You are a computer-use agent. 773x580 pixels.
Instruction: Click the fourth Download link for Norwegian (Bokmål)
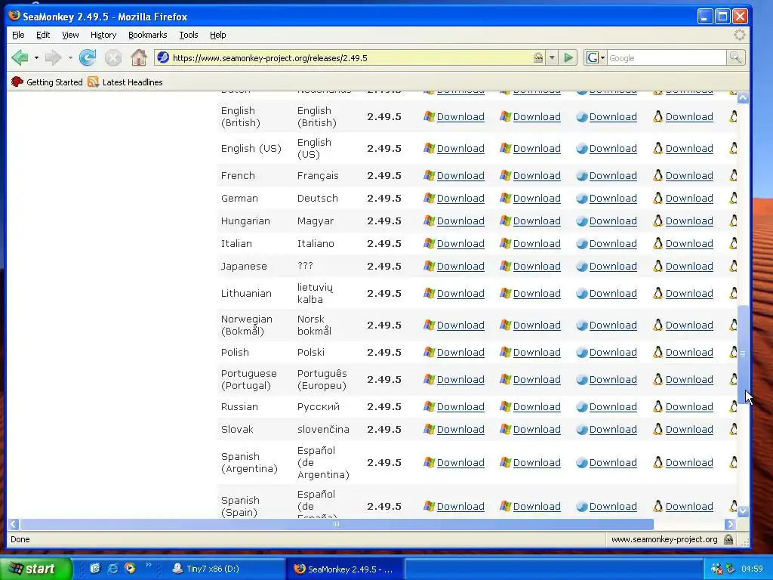pyautogui.click(x=689, y=325)
